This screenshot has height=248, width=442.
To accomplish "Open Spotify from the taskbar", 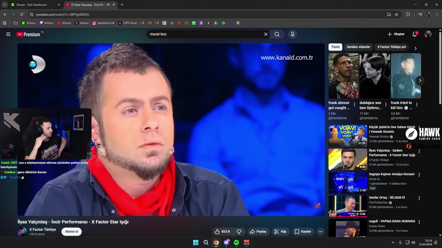I will (x=237, y=242).
